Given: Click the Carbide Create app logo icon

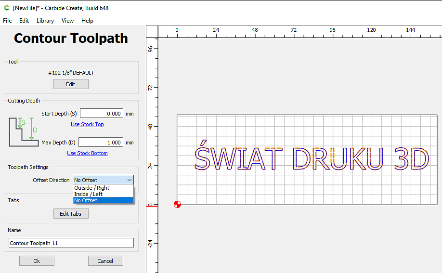Looking at the screenshot, I should pyautogui.click(x=6, y=8).
